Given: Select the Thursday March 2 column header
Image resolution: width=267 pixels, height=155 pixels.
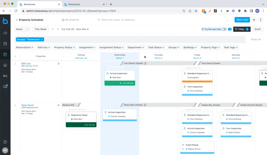Looking at the screenshot, I should click(x=158, y=56).
